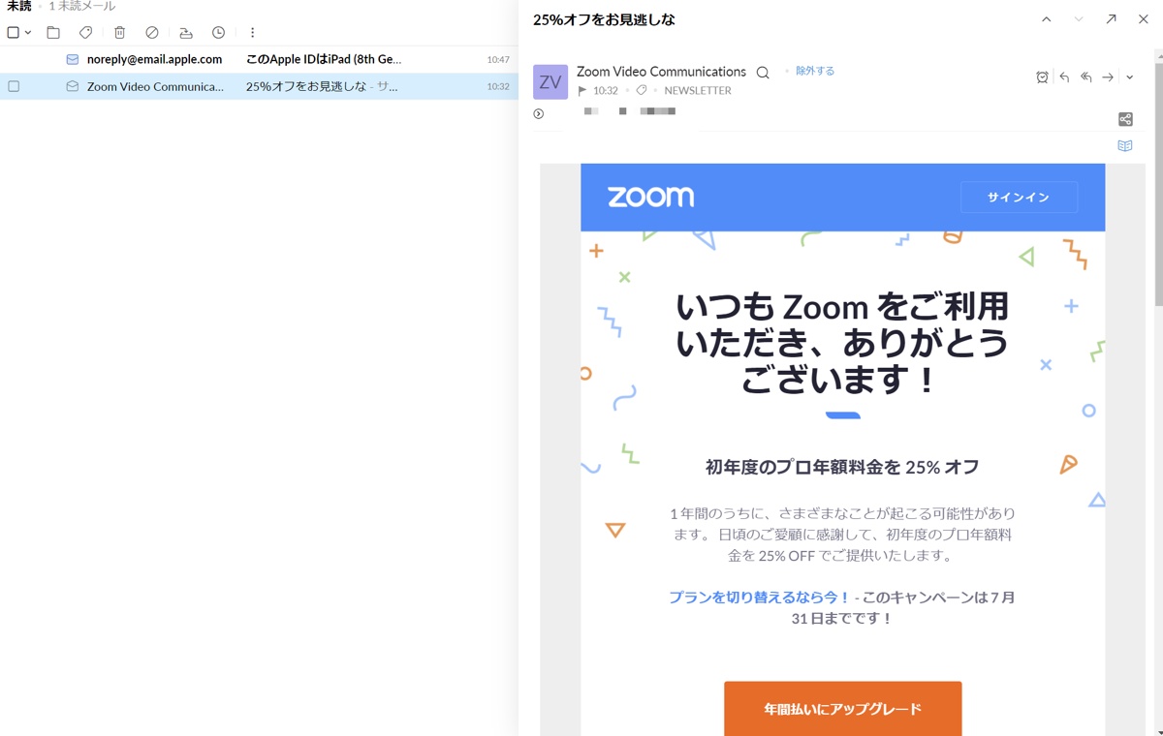Toggle the reader view book icon
1163x736 pixels.
tap(1125, 146)
